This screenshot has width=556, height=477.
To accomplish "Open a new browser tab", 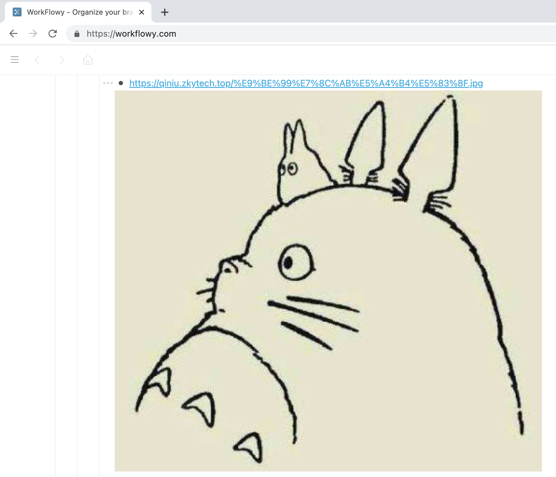I will [165, 12].
